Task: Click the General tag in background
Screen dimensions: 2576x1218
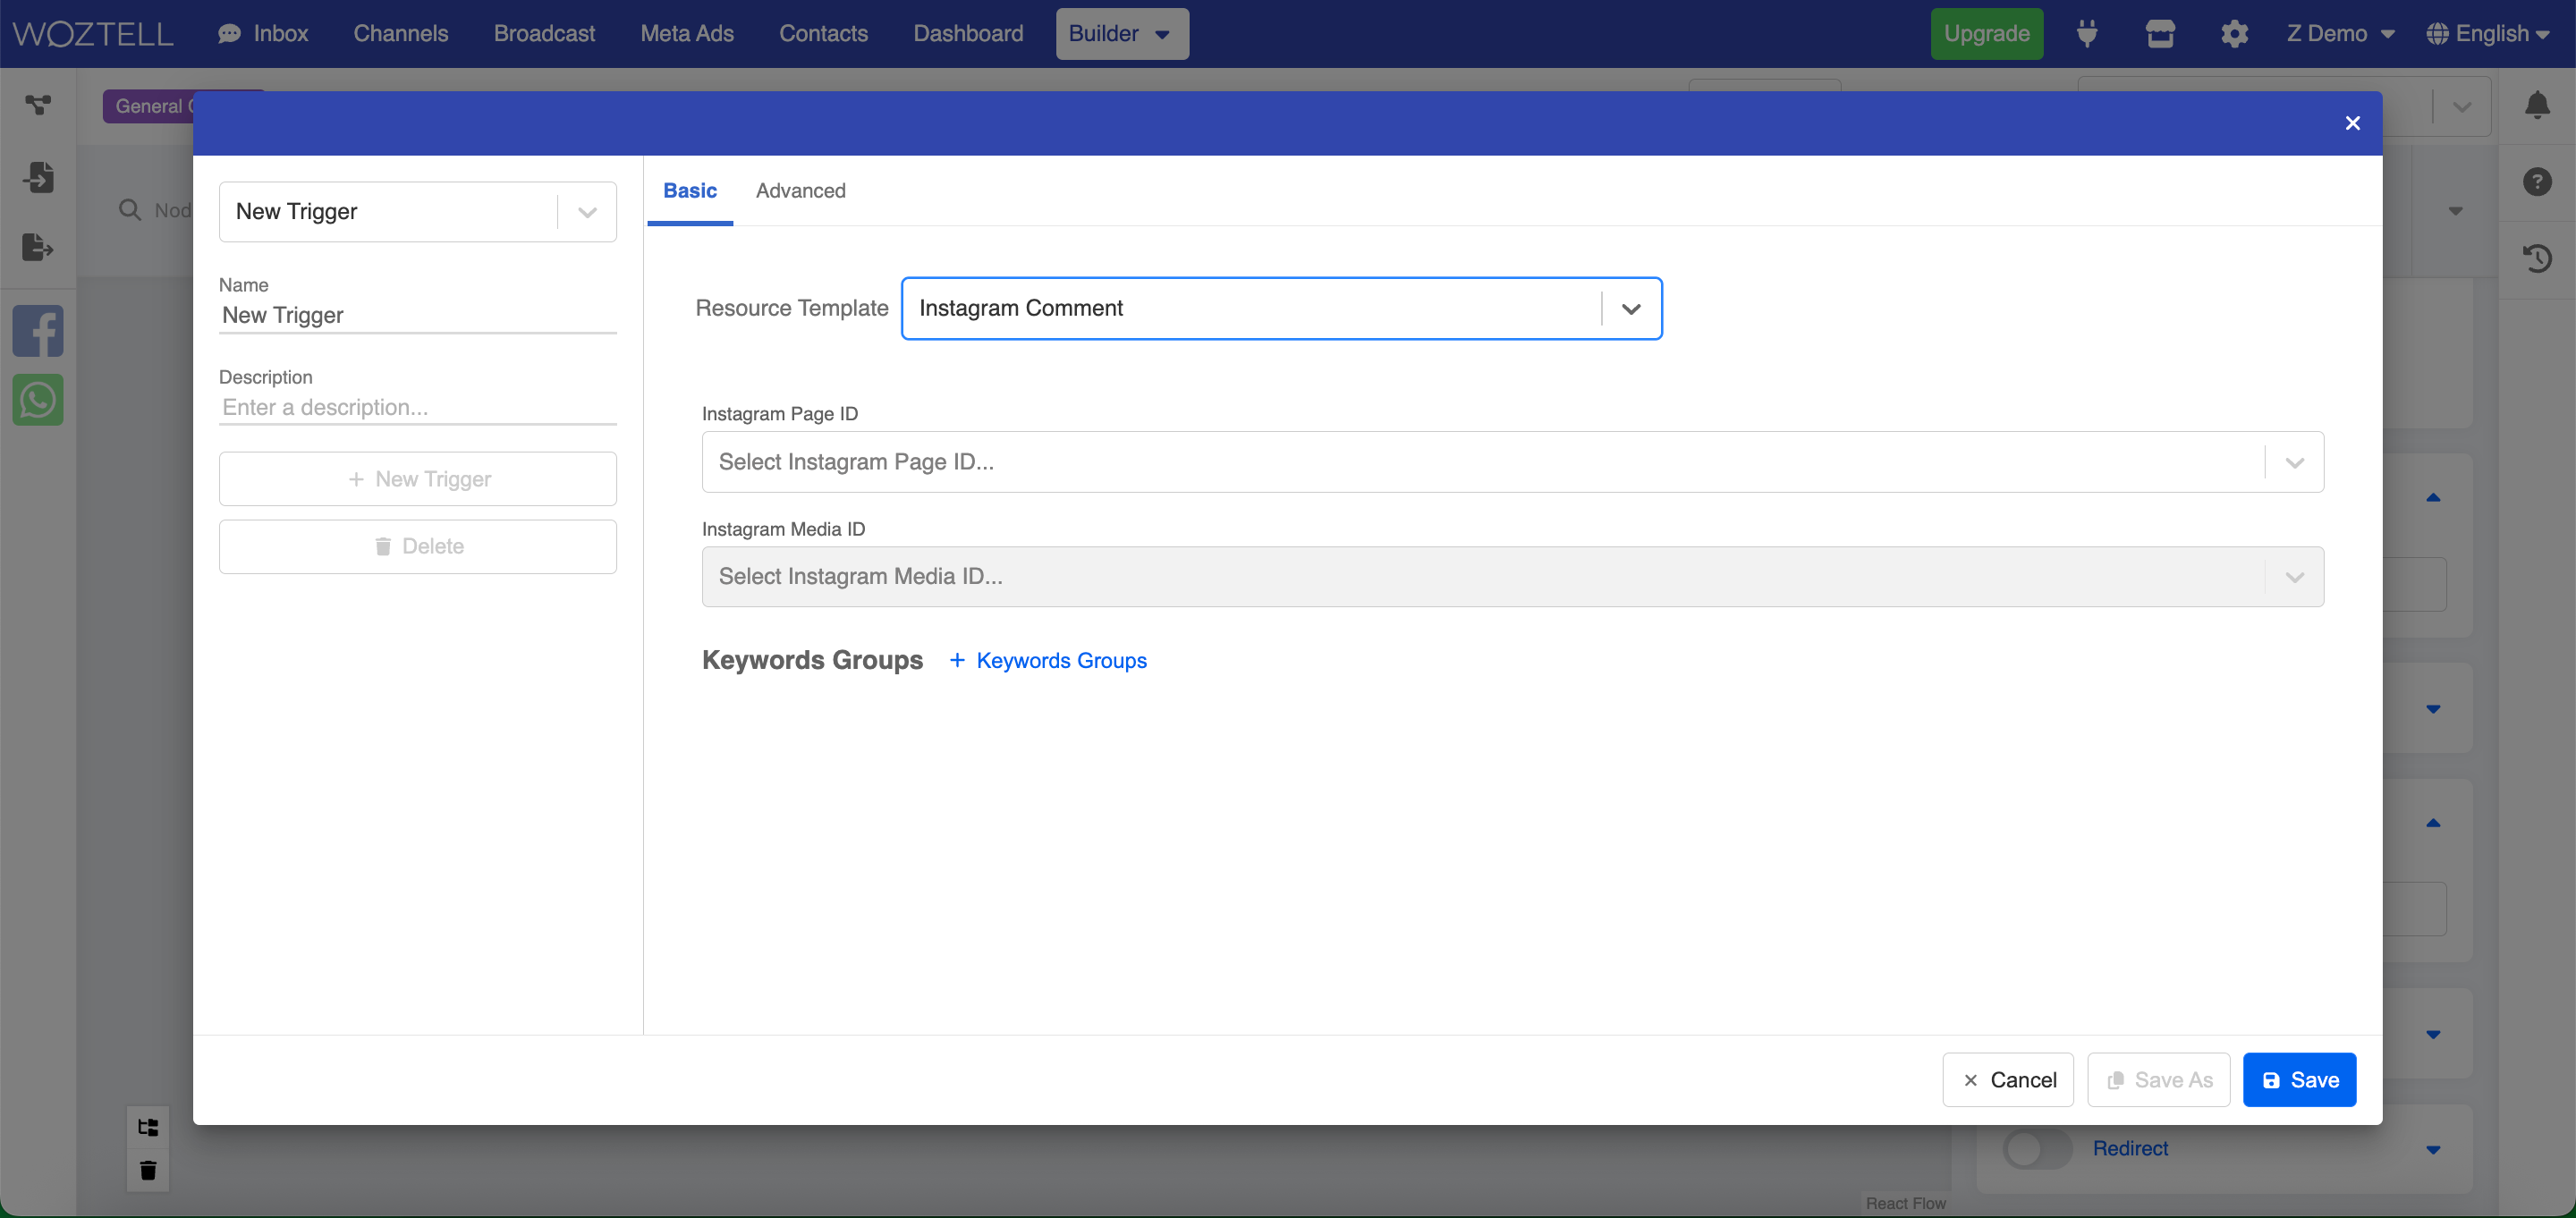Action: (x=148, y=107)
